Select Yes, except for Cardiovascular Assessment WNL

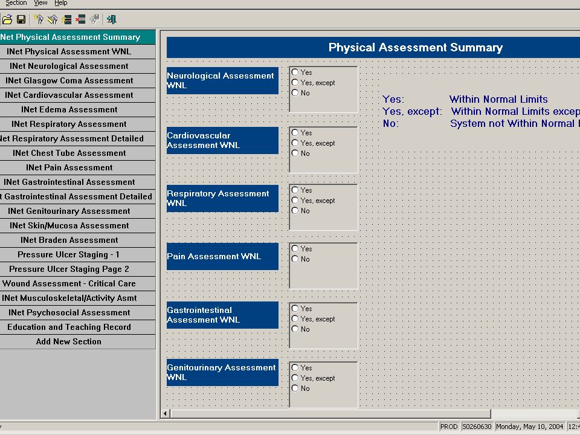(x=295, y=143)
